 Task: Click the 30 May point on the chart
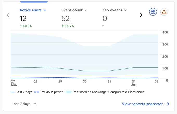[85, 78]
